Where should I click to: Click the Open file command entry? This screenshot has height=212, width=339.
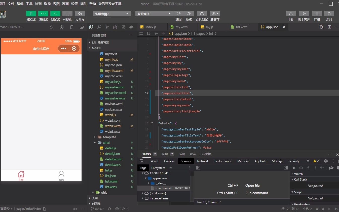tap(252, 185)
